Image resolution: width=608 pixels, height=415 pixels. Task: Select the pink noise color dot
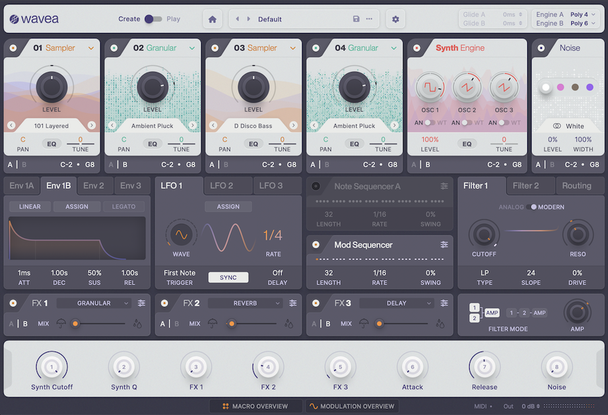[560, 87]
